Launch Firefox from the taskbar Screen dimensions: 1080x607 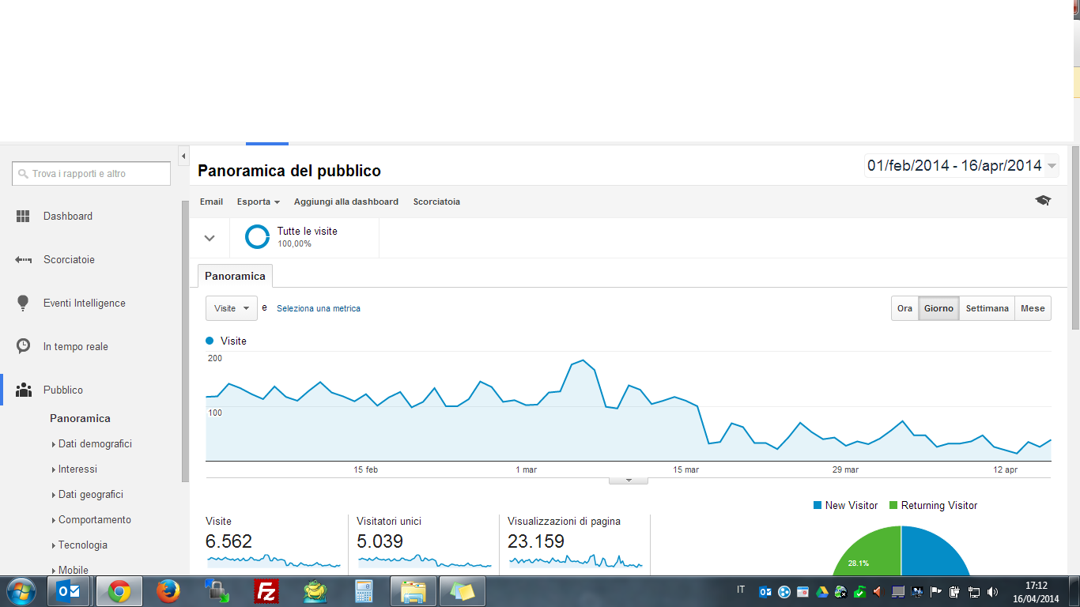coord(168,591)
